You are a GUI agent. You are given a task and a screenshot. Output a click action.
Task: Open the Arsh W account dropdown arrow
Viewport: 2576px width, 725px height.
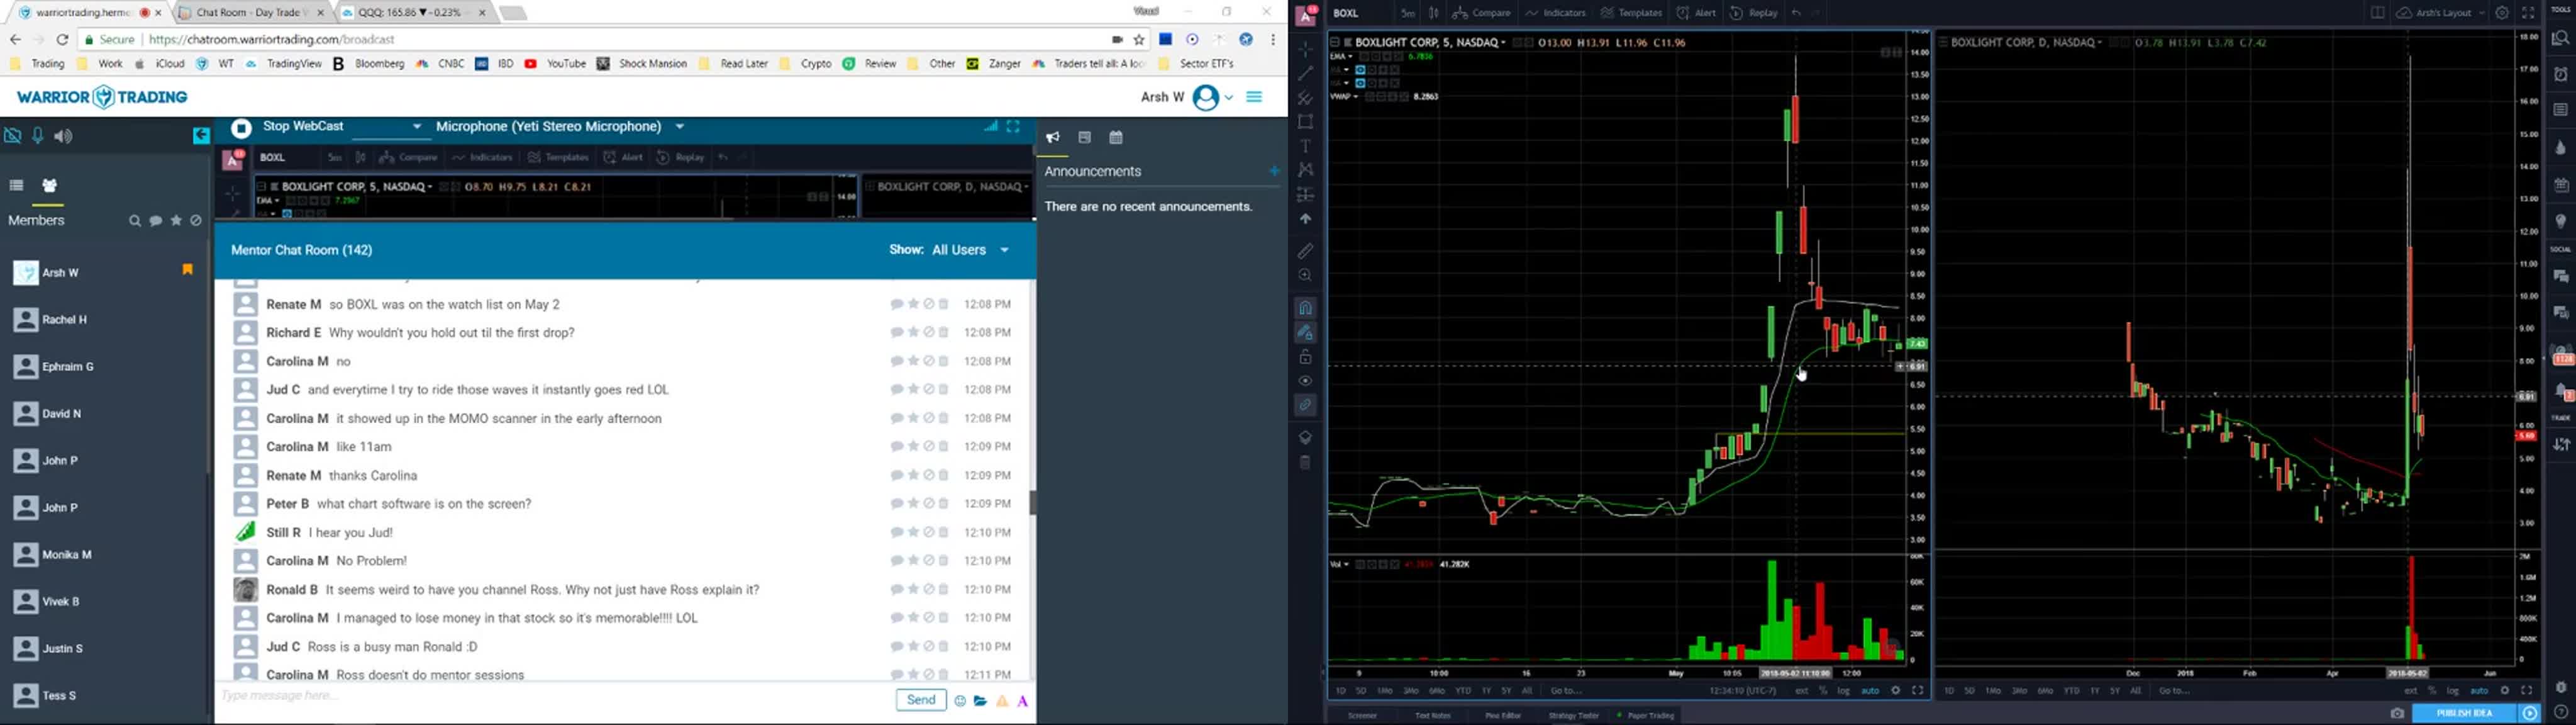(1229, 97)
